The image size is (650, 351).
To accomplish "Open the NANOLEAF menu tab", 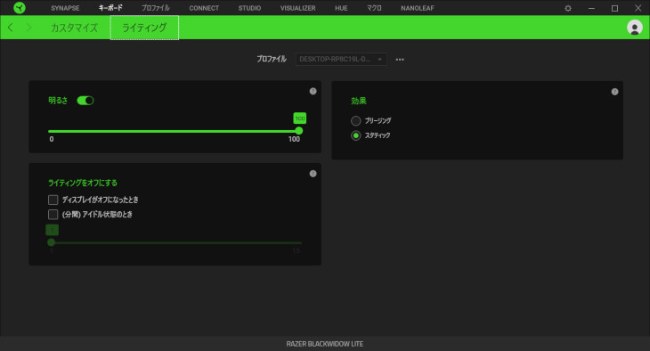I will click(418, 8).
